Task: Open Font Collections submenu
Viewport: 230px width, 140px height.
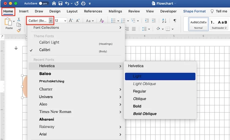Action: coord(76,28)
